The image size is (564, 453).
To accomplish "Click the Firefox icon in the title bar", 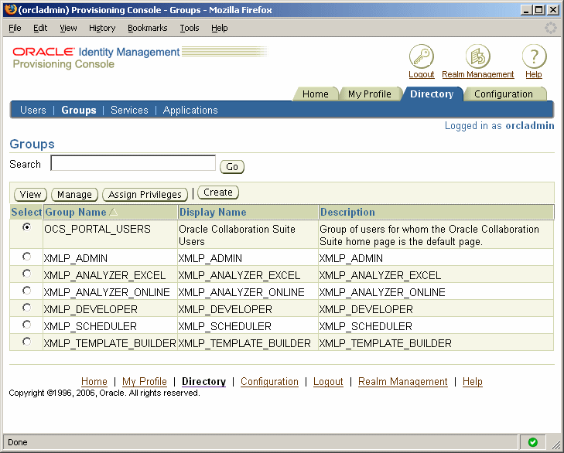I will 11,9.
